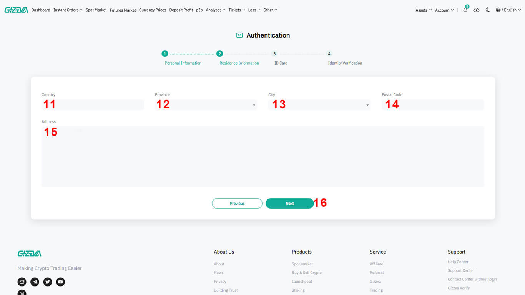Select step 3 ID Card
The image size is (525, 295).
pos(274,54)
